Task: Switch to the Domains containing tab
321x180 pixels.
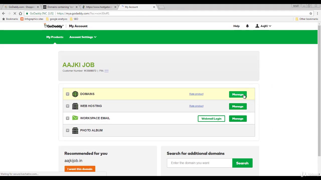Action: pos(60,7)
